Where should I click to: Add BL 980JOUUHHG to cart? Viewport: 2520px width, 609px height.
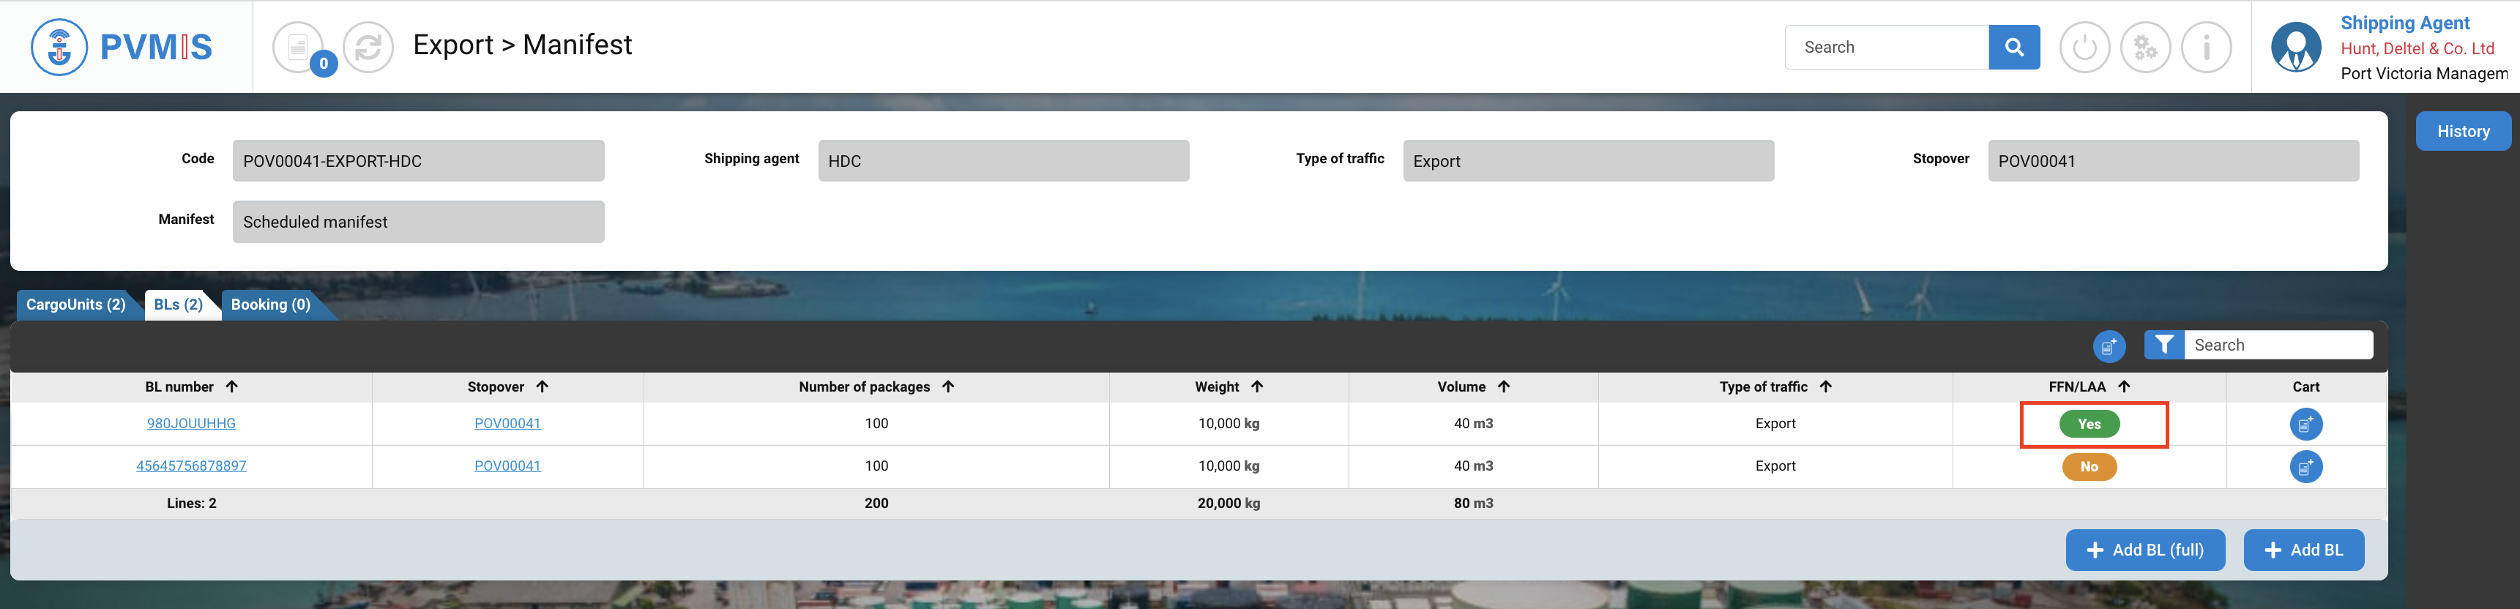(x=2305, y=425)
